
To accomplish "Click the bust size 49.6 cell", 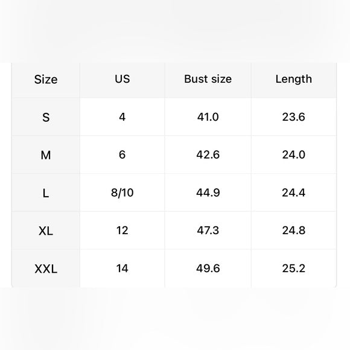I will (208, 269).
